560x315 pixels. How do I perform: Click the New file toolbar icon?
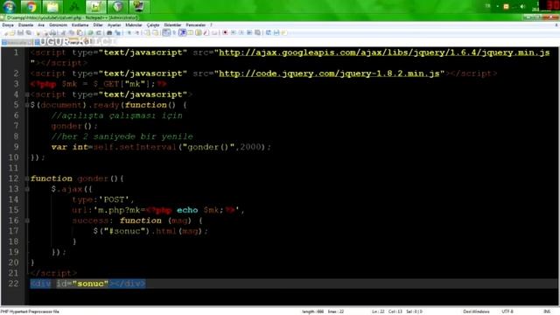click(6, 33)
